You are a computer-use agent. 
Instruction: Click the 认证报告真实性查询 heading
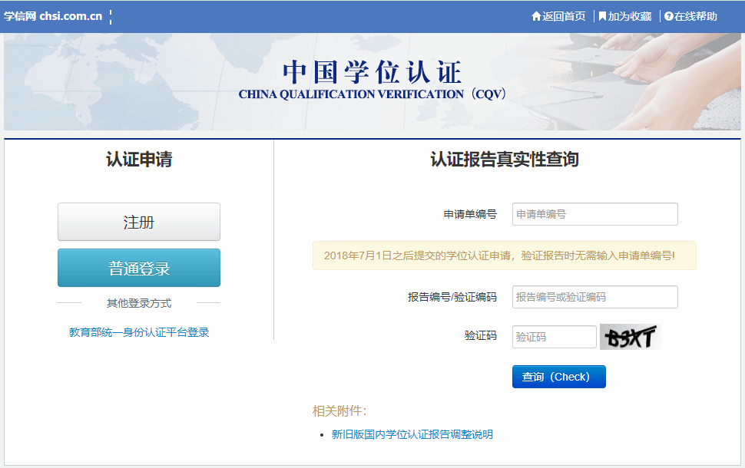[504, 160]
